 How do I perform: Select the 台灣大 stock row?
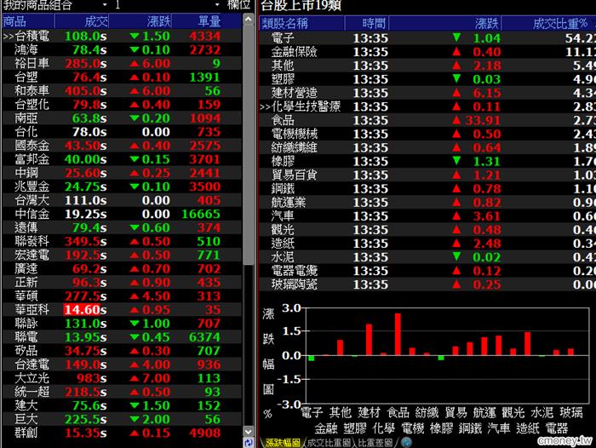tap(122, 200)
